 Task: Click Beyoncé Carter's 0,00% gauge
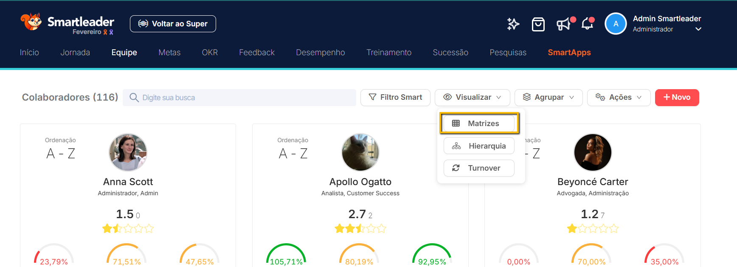519,255
